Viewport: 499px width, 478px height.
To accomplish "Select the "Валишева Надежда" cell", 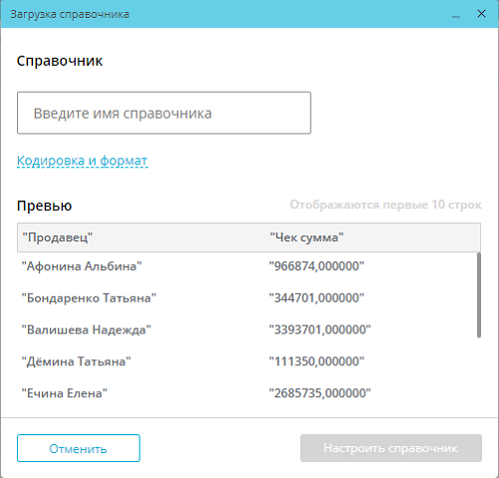I will click(86, 330).
